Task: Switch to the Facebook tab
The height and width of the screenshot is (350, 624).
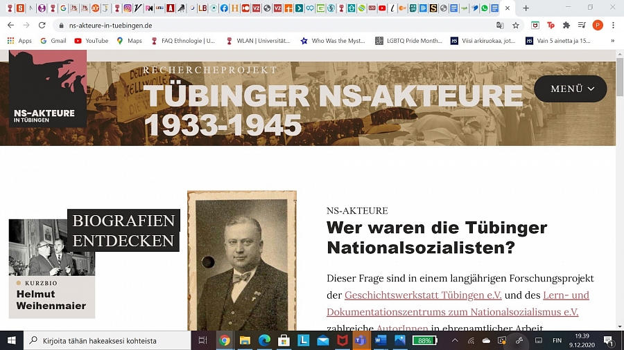Action: (224, 8)
